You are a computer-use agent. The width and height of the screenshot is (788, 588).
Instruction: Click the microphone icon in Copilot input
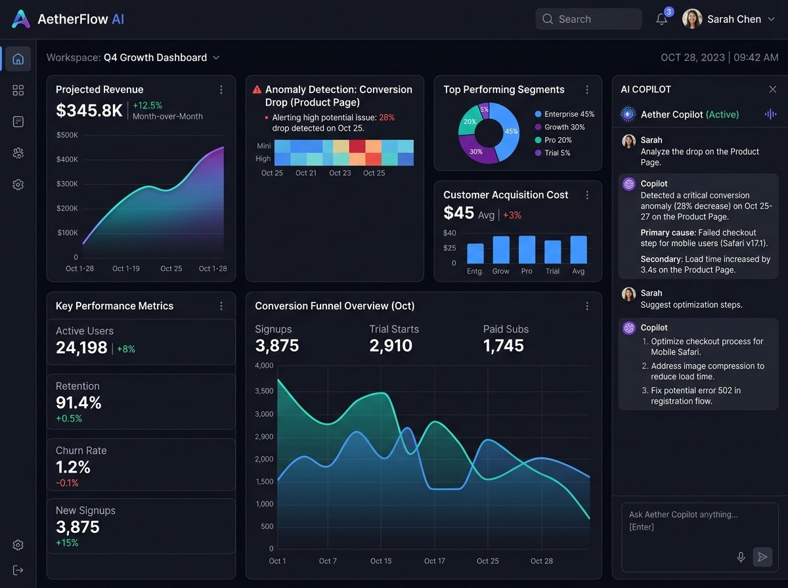point(741,556)
